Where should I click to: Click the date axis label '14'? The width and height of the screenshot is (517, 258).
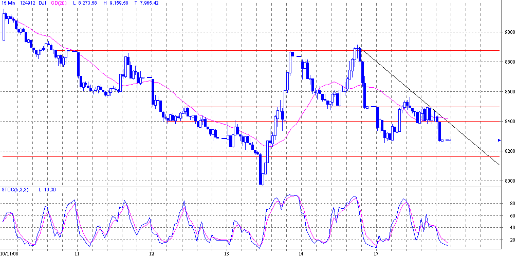click(x=301, y=254)
